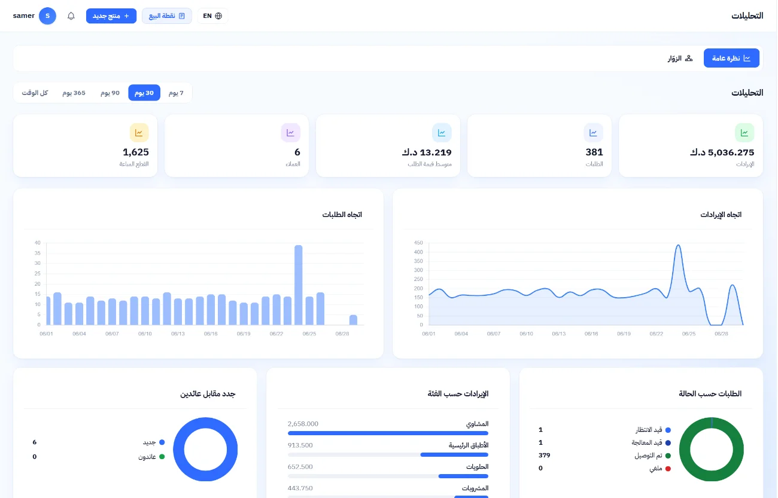Image resolution: width=778 pixels, height=498 pixels.
Task: Click the point of sale receipt icon
Action: tap(182, 16)
